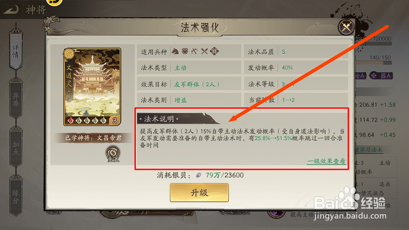Viewport: 409px width, 230px height.
Task: Click the silver shell currency icon
Action: [199, 175]
